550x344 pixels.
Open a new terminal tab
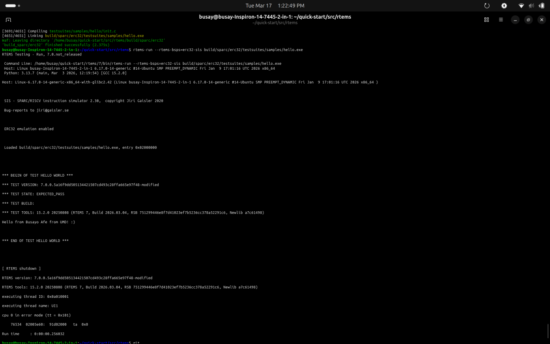tap(8, 20)
